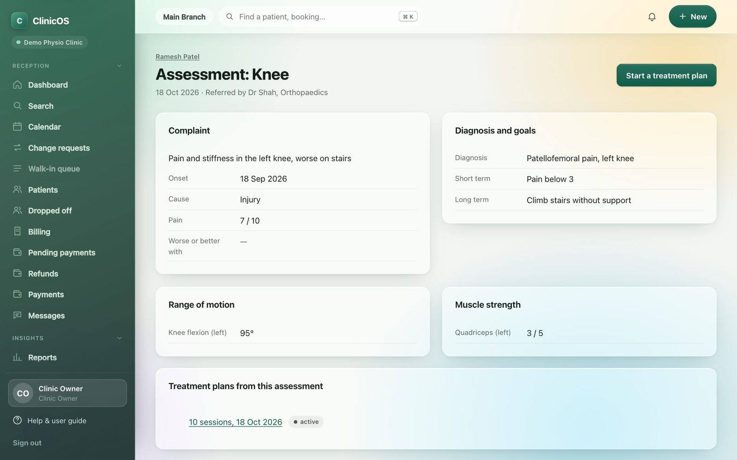The width and height of the screenshot is (737, 460).
Task: Collapse the Reception section chevron
Action: tap(119, 66)
